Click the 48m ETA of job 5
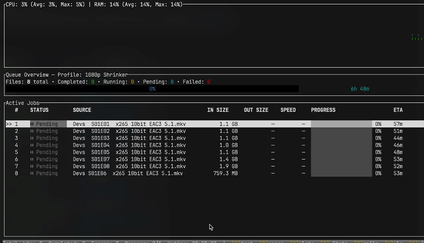 [398, 152]
